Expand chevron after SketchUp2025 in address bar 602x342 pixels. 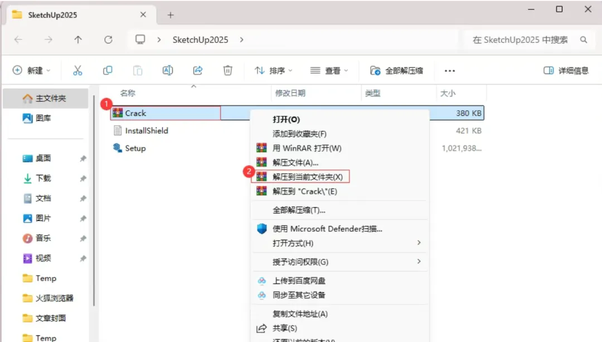click(241, 40)
